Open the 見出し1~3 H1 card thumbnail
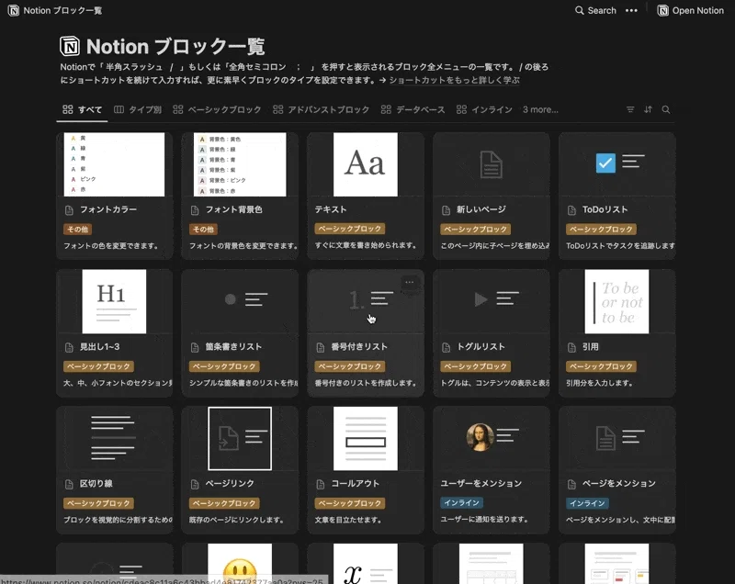735x584 pixels. click(114, 301)
